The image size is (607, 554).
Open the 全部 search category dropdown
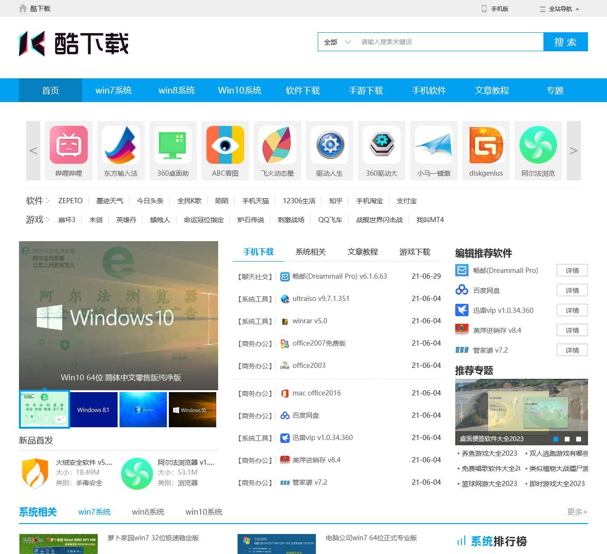[335, 42]
